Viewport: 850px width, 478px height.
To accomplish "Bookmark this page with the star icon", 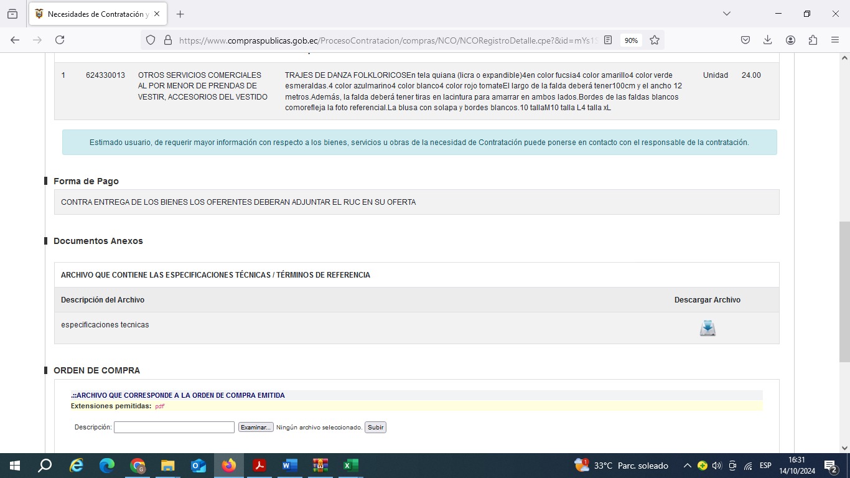I will point(655,40).
